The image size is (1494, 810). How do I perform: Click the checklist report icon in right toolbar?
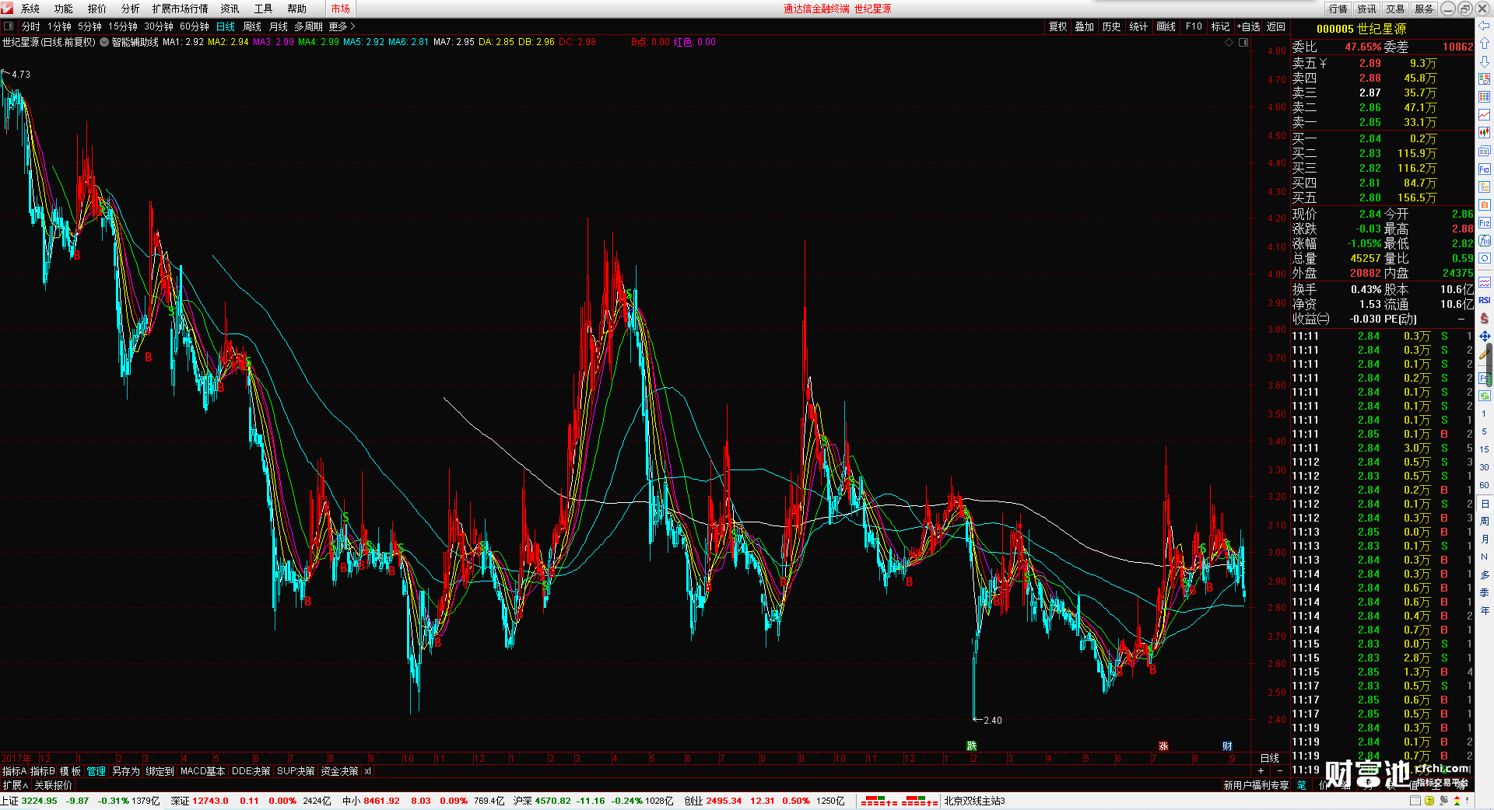[x=1485, y=79]
